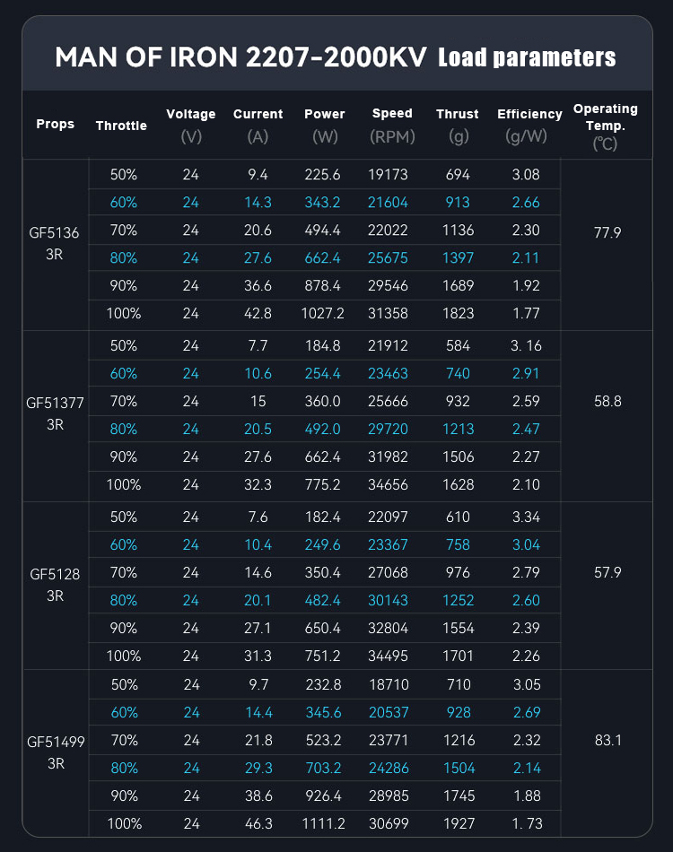Select the Speed (RPM) column header
Viewport: 673px width, 852px height.
(x=392, y=125)
